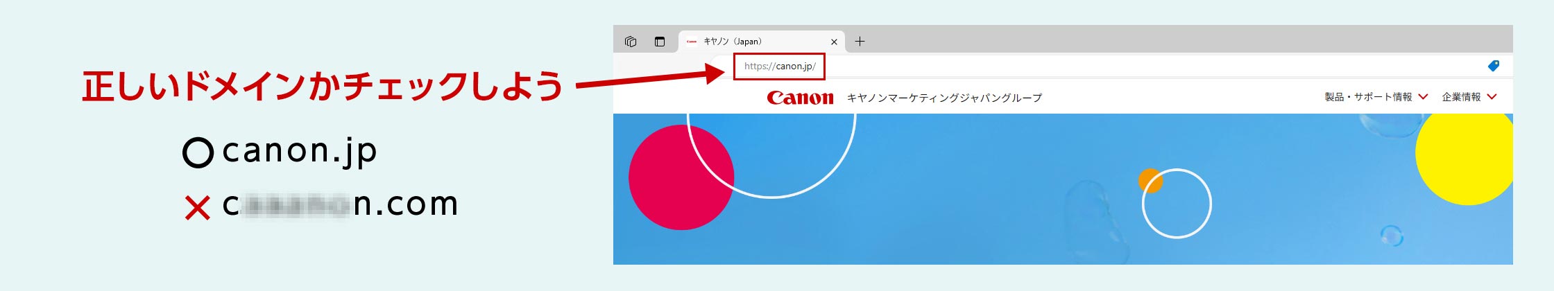Open a new tab with the plus button
The height and width of the screenshot is (291, 1554).
click(x=860, y=42)
